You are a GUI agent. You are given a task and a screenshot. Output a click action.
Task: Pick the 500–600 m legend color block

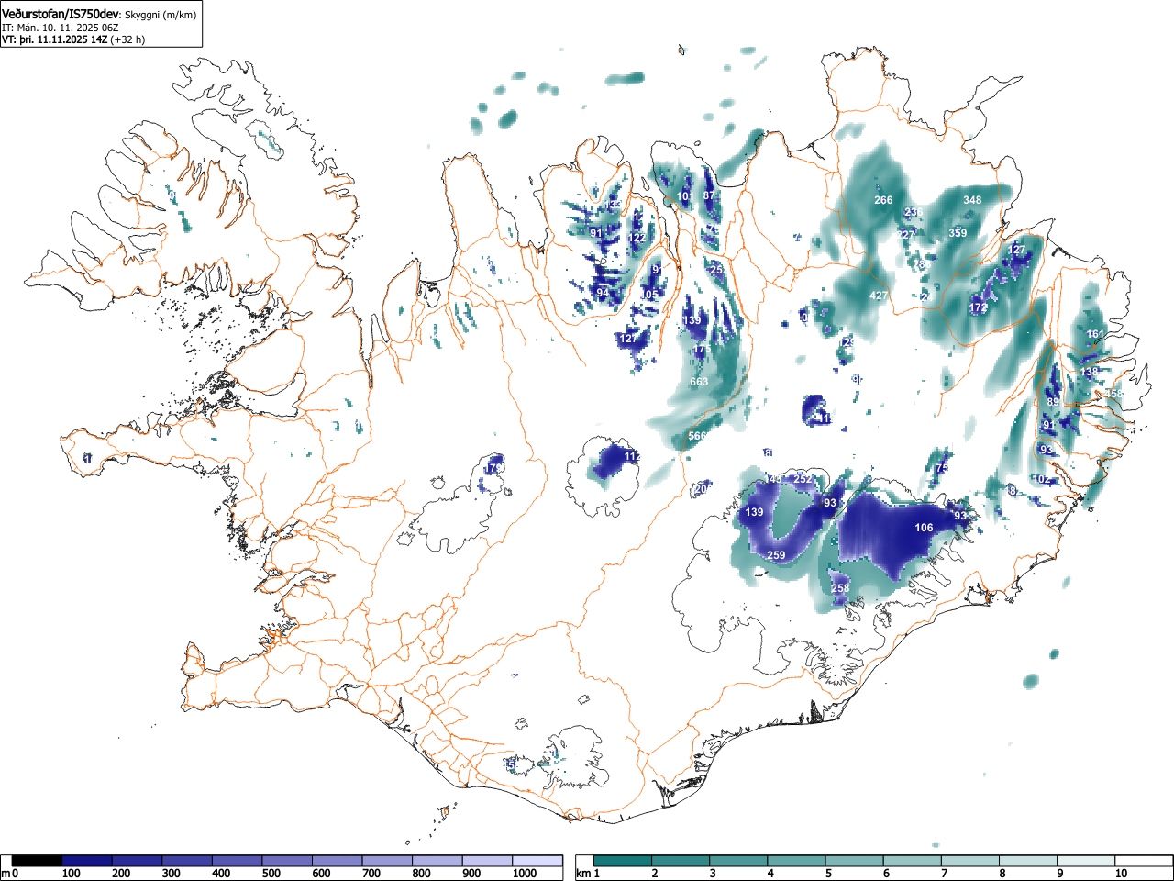[287, 861]
